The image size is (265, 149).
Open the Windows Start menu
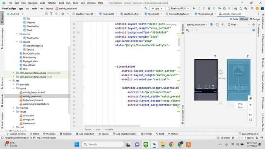click(x=77, y=144)
